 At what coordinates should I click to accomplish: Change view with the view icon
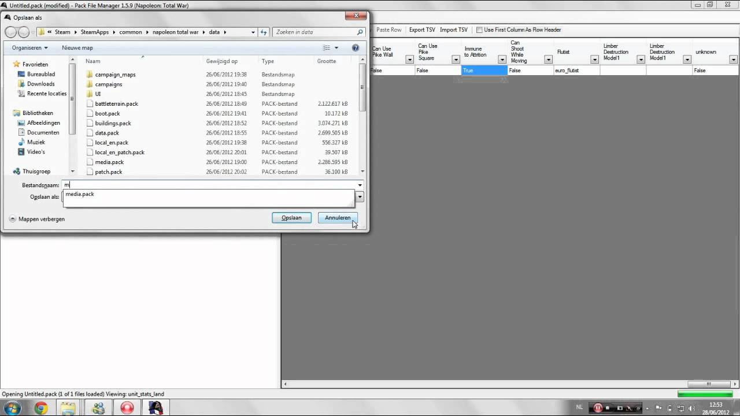(327, 48)
